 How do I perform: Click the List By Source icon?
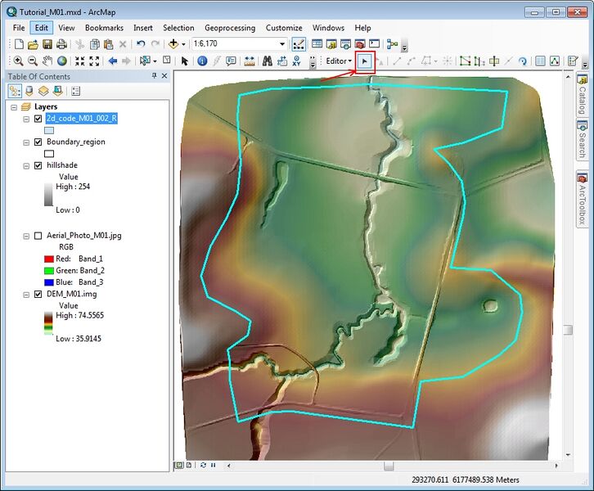[x=29, y=91]
